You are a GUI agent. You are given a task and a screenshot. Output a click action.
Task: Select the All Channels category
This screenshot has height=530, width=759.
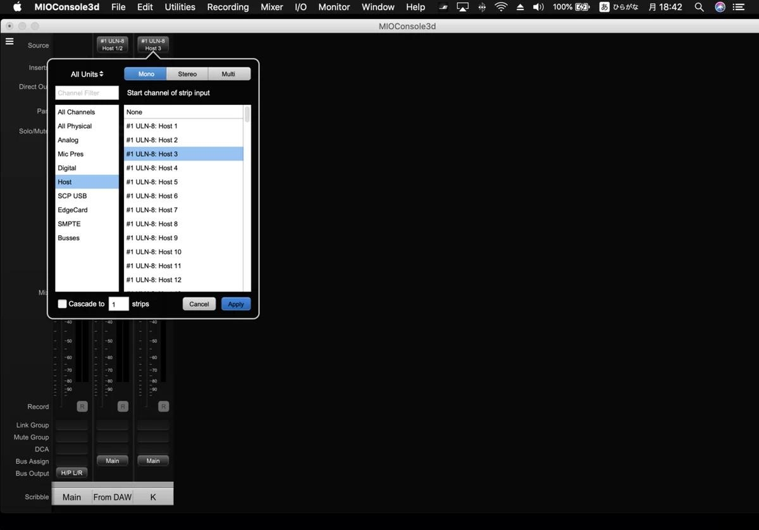[87, 112]
